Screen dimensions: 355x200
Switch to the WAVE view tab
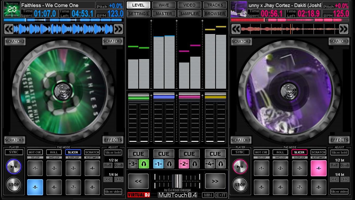coord(164,5)
